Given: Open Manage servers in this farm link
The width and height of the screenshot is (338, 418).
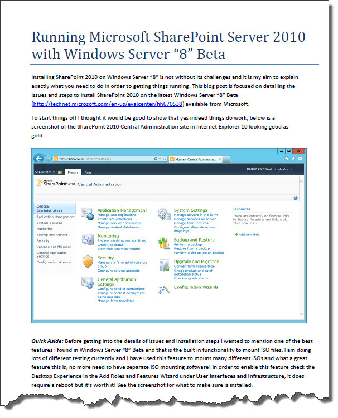Looking at the screenshot, I should click(196, 215).
